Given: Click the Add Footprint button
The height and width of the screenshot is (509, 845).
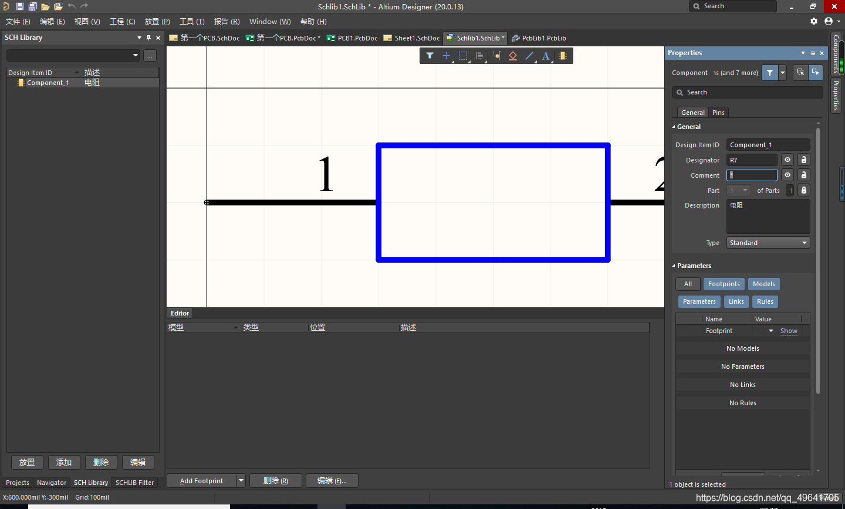Looking at the screenshot, I should [201, 481].
